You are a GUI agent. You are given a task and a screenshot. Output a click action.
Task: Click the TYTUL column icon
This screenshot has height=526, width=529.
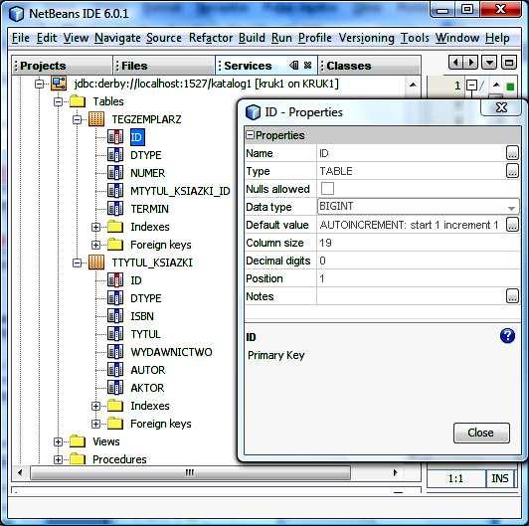115,334
